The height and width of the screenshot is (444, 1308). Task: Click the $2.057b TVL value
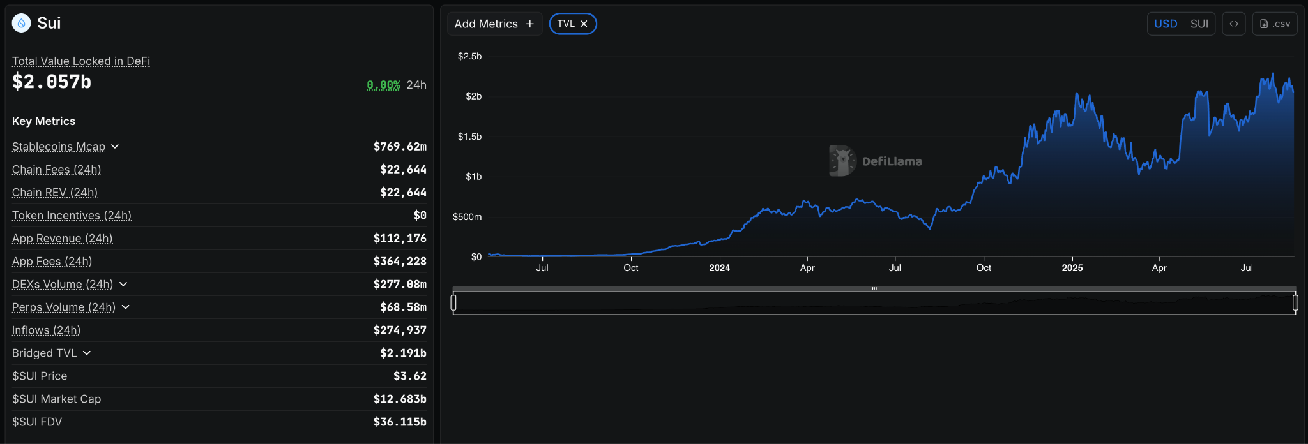(52, 82)
